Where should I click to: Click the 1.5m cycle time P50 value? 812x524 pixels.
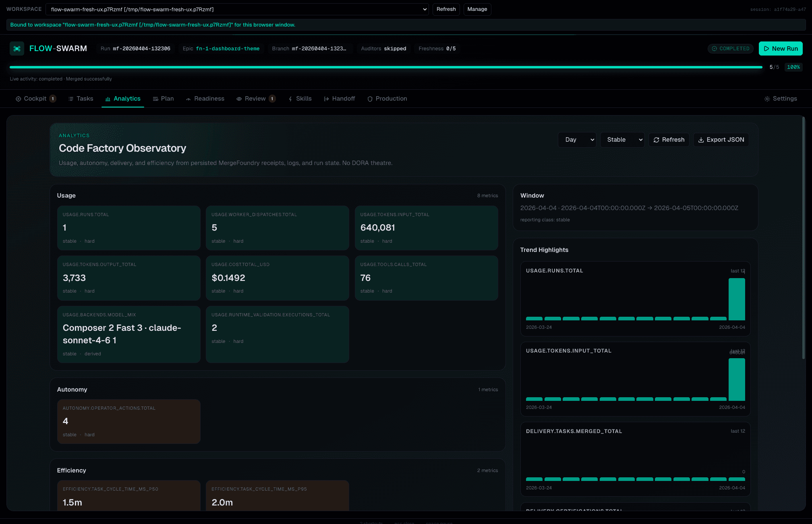click(x=72, y=503)
